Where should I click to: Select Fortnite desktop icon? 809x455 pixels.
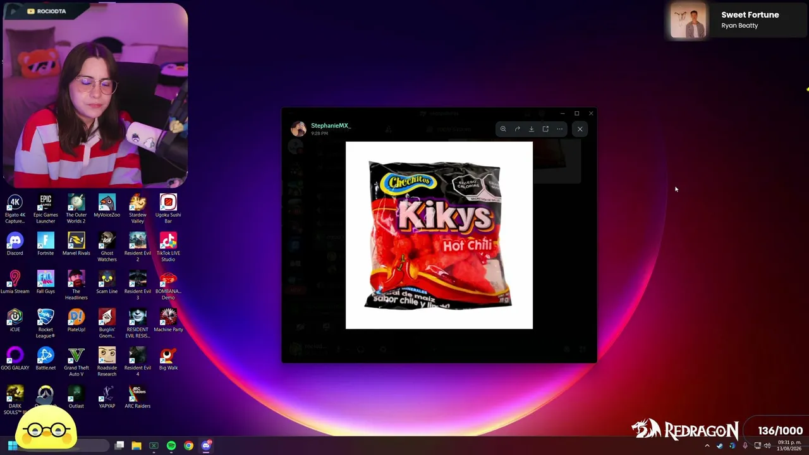[x=46, y=244]
